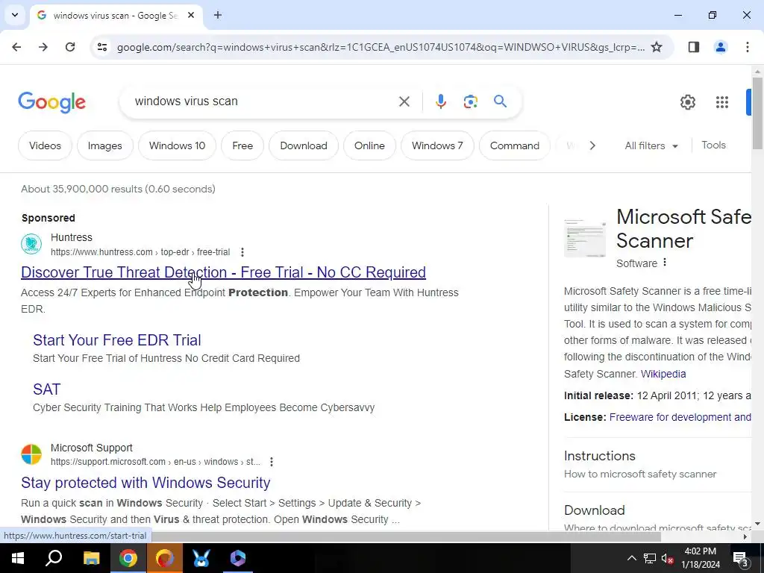Open the Chrome side panel
Screen dimensions: 764x573
[694, 47]
